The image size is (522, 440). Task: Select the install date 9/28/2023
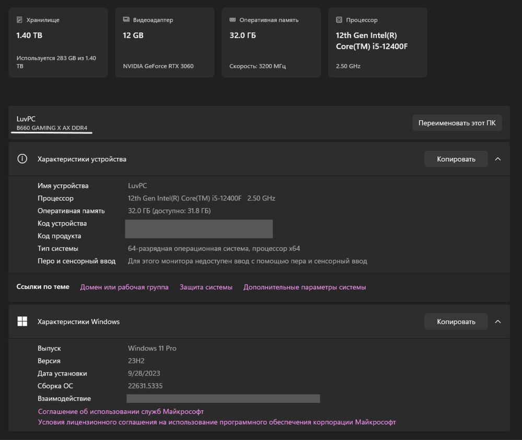[x=144, y=374]
